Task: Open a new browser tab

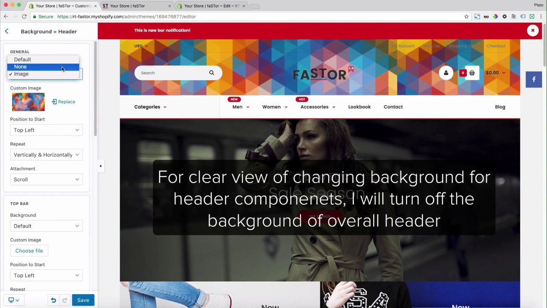Action: click(x=255, y=6)
